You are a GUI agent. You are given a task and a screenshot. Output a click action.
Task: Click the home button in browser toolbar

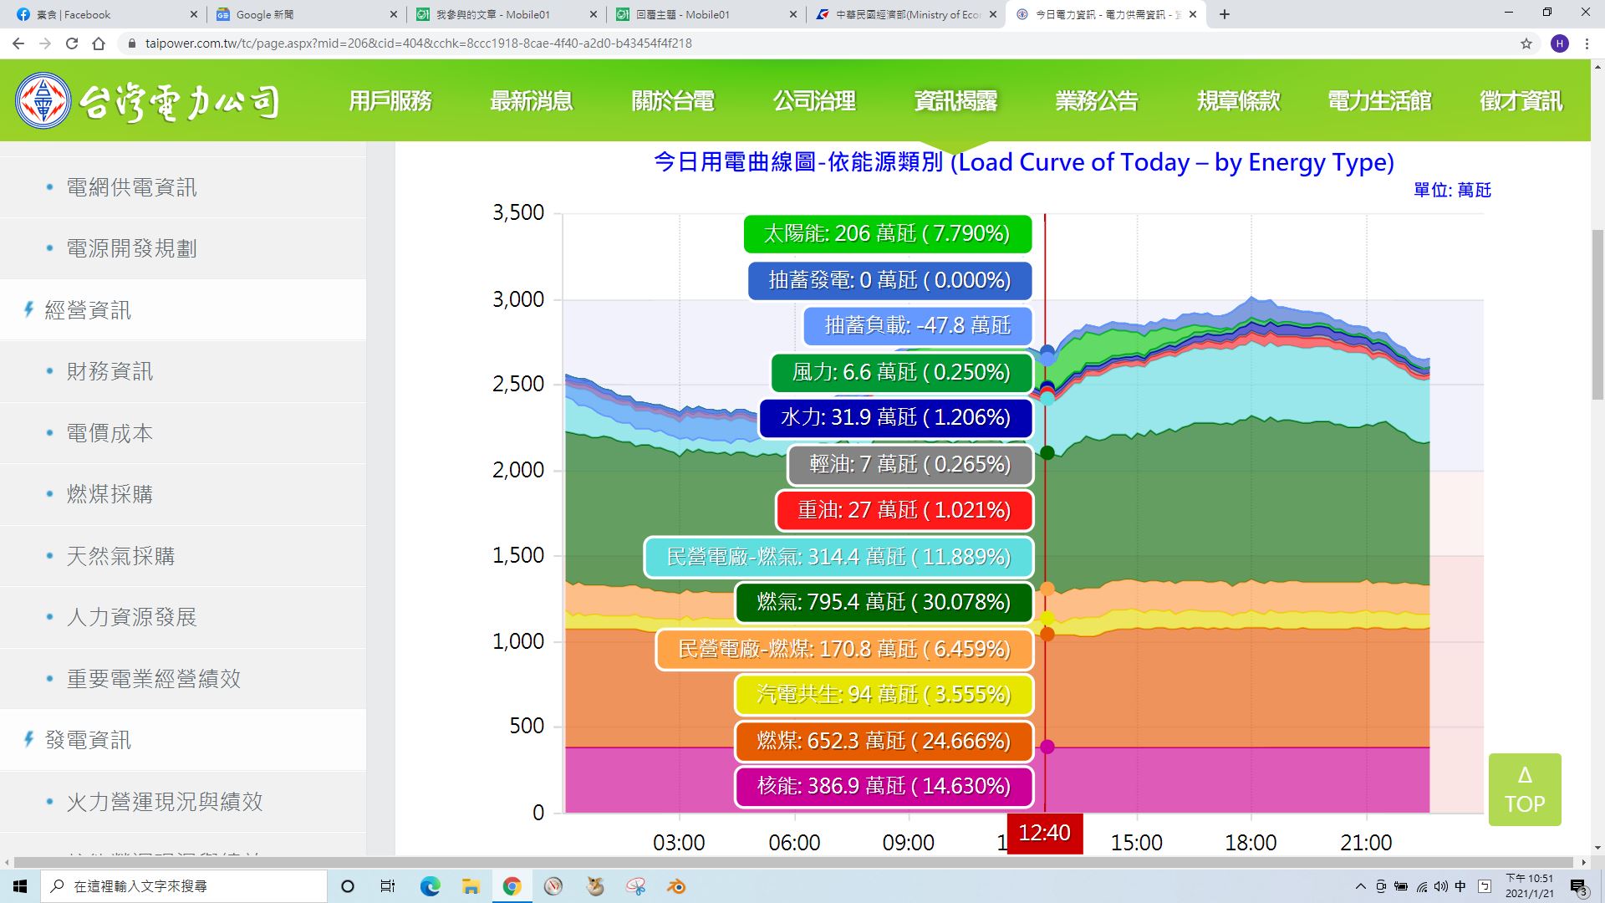click(99, 43)
